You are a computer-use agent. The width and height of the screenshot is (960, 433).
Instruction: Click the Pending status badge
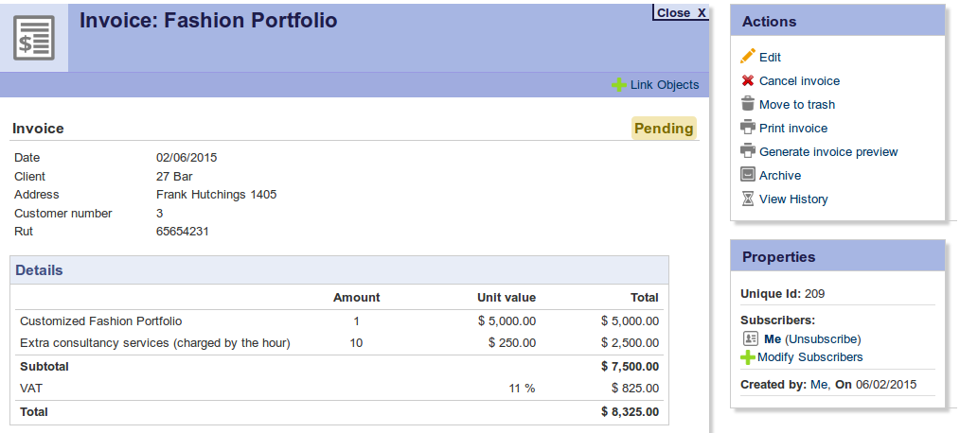point(663,129)
